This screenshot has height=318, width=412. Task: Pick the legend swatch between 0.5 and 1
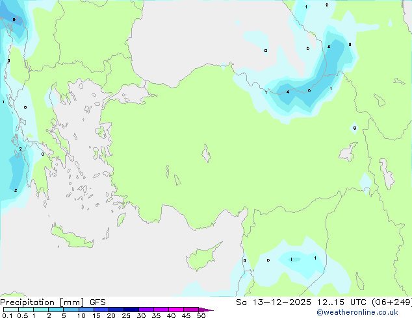coord(26,310)
